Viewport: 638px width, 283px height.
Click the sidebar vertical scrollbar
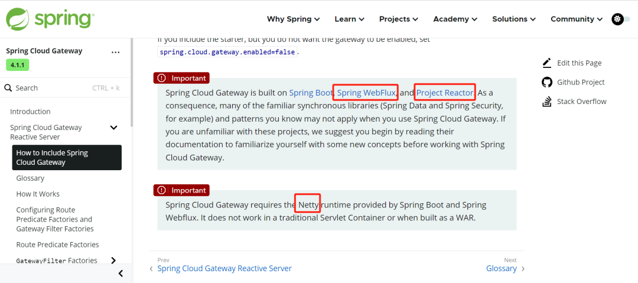[131, 83]
